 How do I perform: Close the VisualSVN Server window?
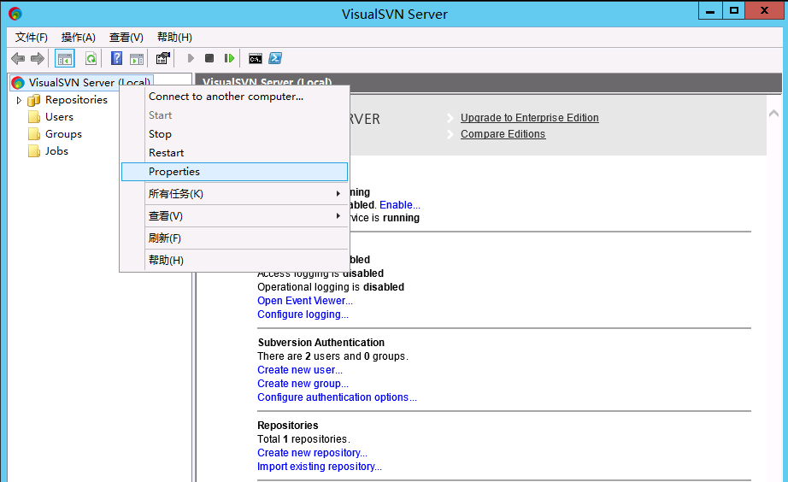[764, 10]
